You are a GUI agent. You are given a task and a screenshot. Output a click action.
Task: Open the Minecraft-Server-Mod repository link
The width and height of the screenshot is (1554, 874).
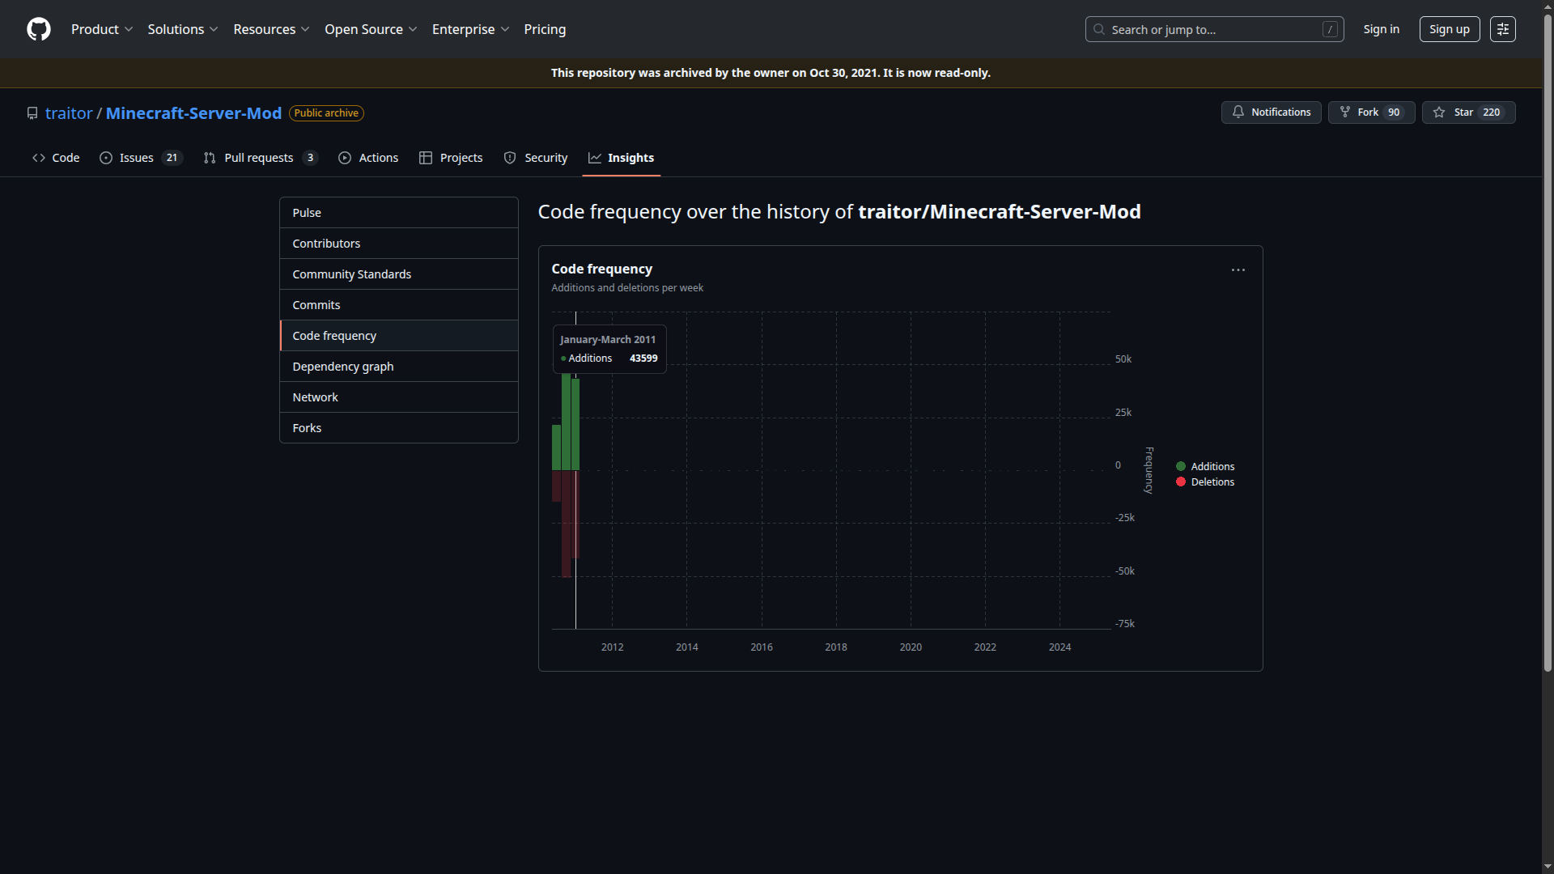tap(193, 113)
